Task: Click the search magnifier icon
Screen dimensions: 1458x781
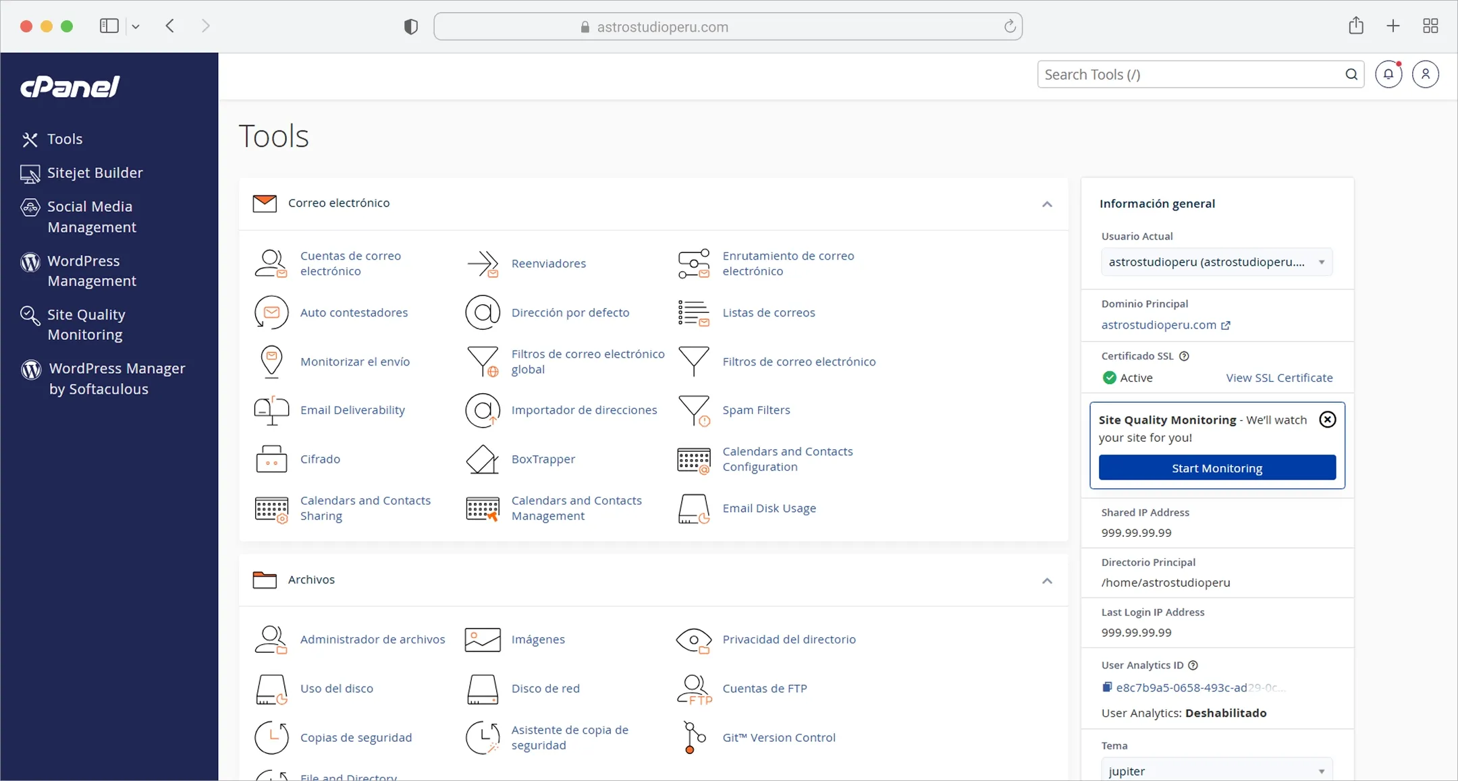Action: 1351,74
